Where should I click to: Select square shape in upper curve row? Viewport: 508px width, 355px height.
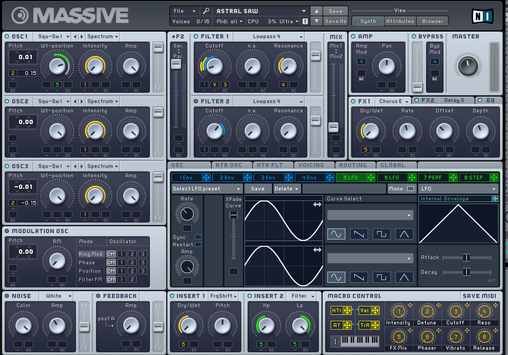(x=381, y=234)
